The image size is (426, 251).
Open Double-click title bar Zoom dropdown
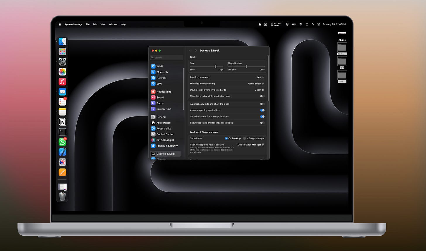(260, 90)
